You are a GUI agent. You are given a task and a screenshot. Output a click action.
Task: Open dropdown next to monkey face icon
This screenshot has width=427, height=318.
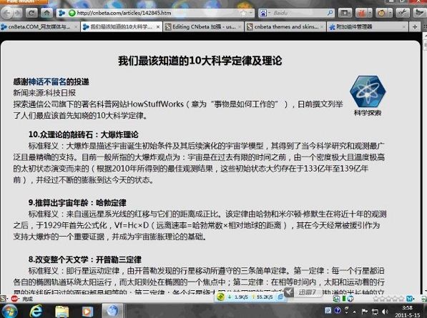pyautogui.click(x=391, y=13)
